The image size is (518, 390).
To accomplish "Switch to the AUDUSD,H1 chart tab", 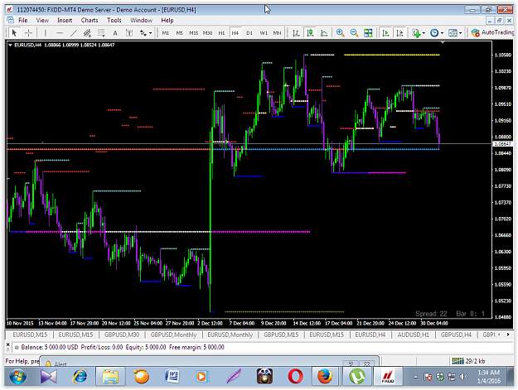I will 413,335.
